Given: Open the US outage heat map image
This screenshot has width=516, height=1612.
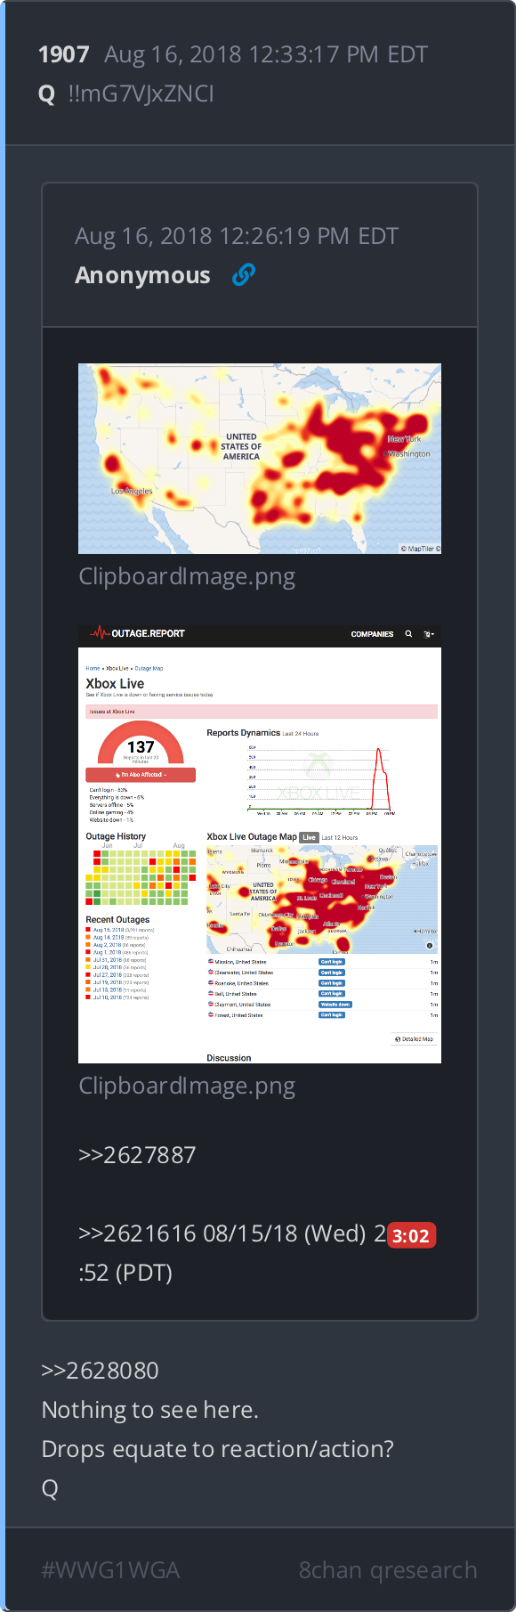Looking at the screenshot, I should pyautogui.click(x=260, y=459).
